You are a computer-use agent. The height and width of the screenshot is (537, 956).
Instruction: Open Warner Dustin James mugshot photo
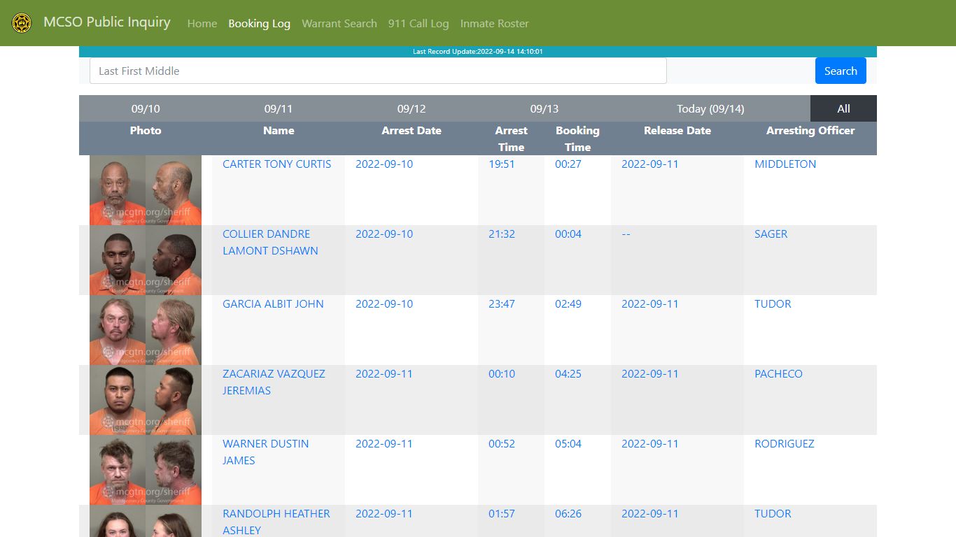coord(146,470)
